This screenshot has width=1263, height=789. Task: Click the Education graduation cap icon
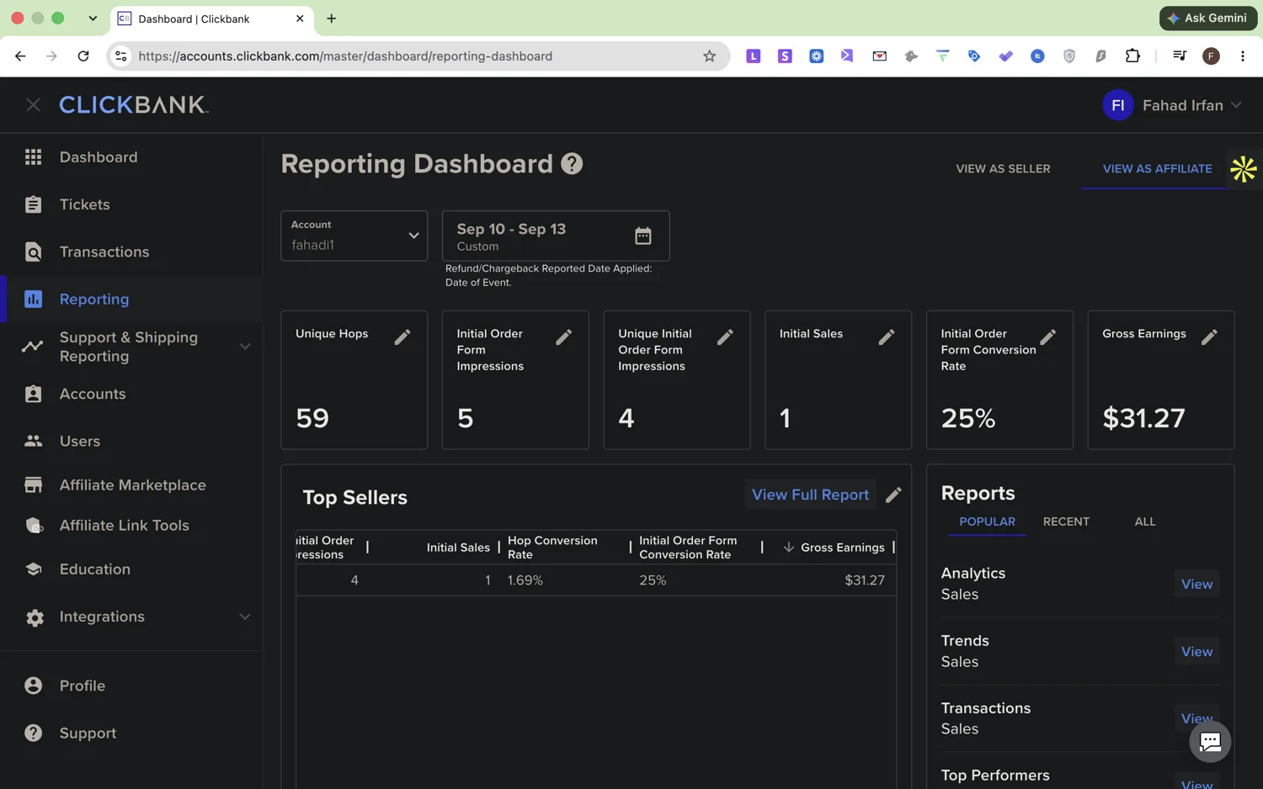click(x=33, y=569)
